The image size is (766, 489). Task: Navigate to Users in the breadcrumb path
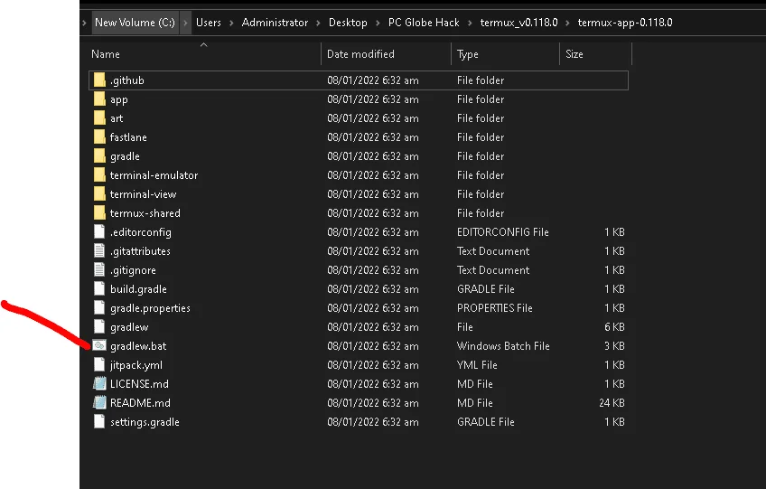pyautogui.click(x=208, y=23)
